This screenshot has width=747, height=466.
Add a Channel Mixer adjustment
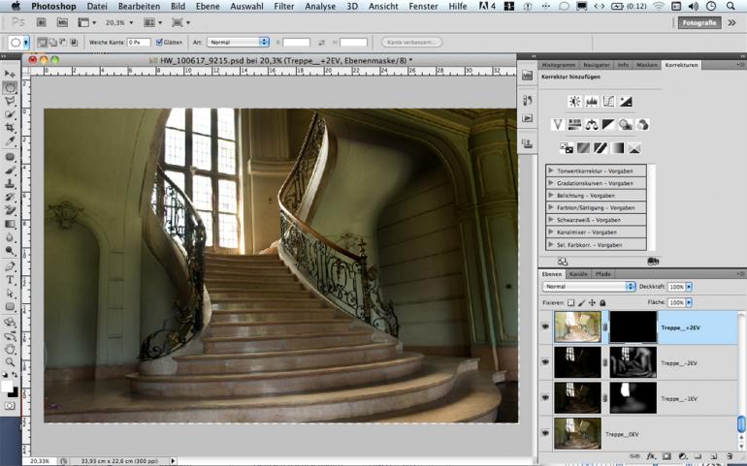click(x=642, y=125)
